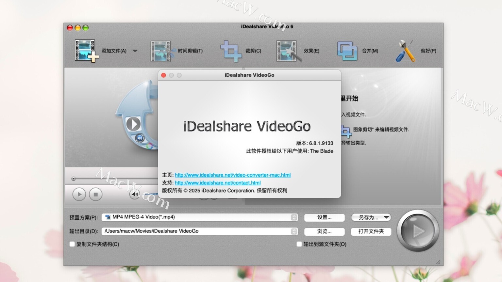Open the 添加文件 dropdown arrow
502x282 pixels.
[135, 51]
